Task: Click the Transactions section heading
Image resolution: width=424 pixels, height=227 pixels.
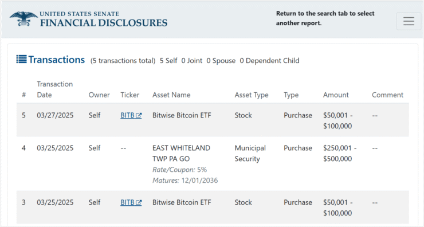Action: click(57, 60)
